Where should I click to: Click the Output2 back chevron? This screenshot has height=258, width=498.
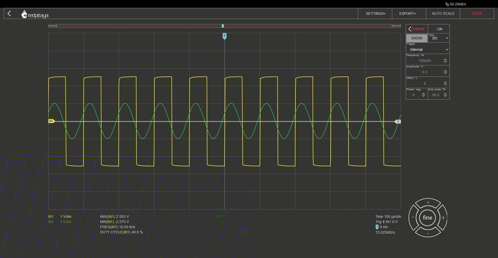pyautogui.click(x=410, y=29)
